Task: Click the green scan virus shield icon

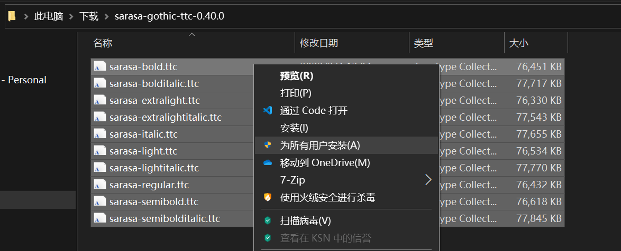Action: coord(268,220)
